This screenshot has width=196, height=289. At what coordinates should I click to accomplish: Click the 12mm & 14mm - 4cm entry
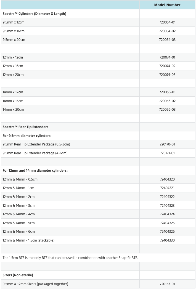click(18, 214)
